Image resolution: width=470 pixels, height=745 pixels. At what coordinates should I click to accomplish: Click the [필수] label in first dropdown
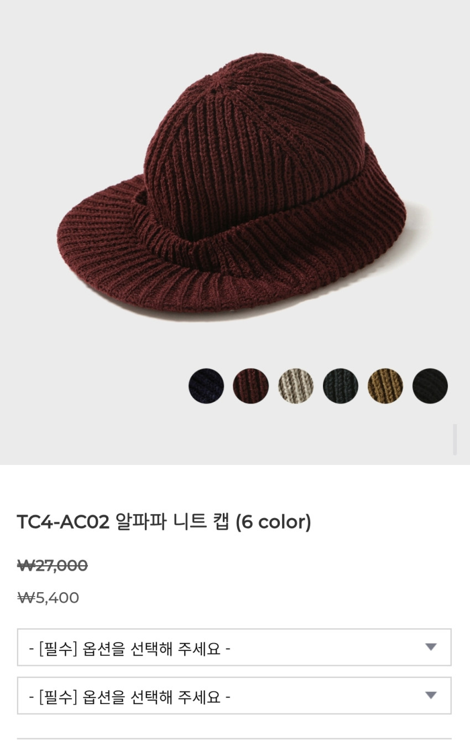(x=58, y=648)
